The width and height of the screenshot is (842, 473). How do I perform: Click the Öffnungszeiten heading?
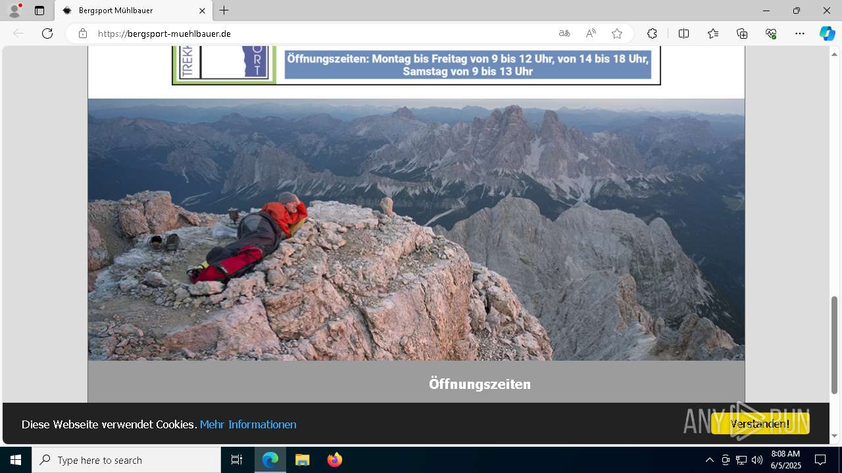(x=480, y=384)
